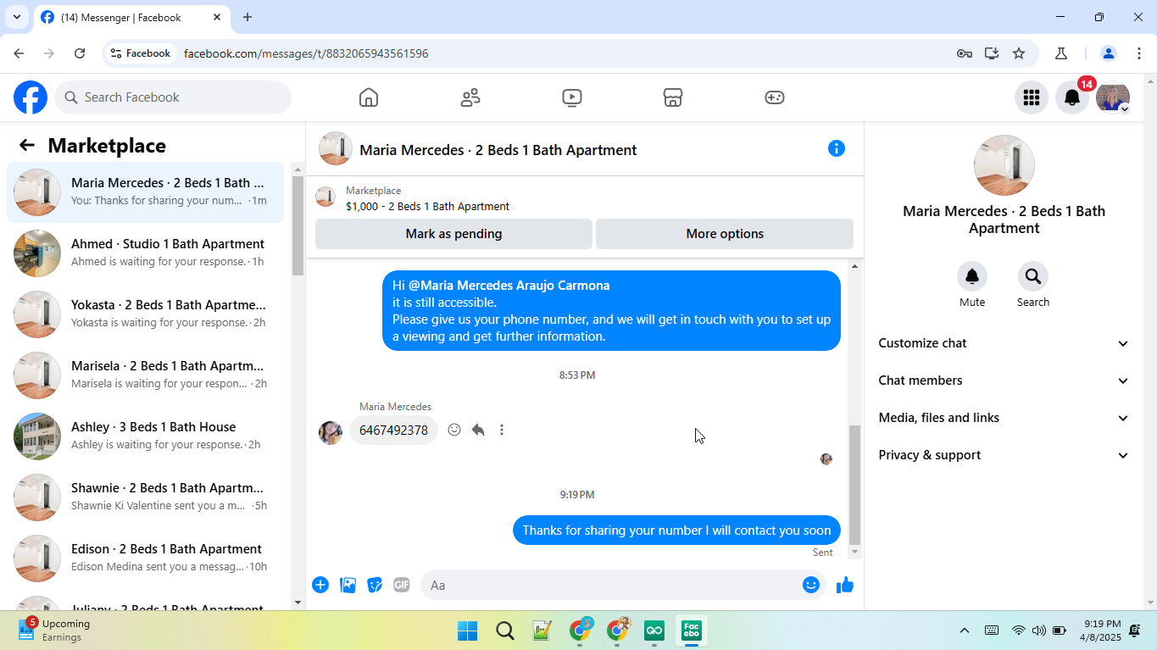
Task: Reload the page in the browser
Action: click(80, 53)
